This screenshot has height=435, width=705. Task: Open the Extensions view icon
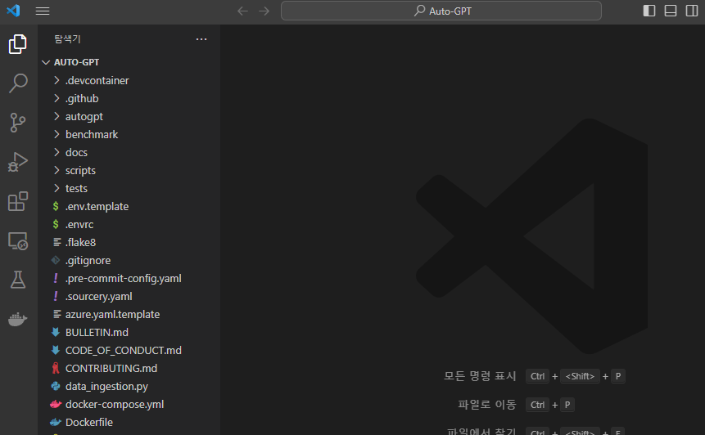18,201
